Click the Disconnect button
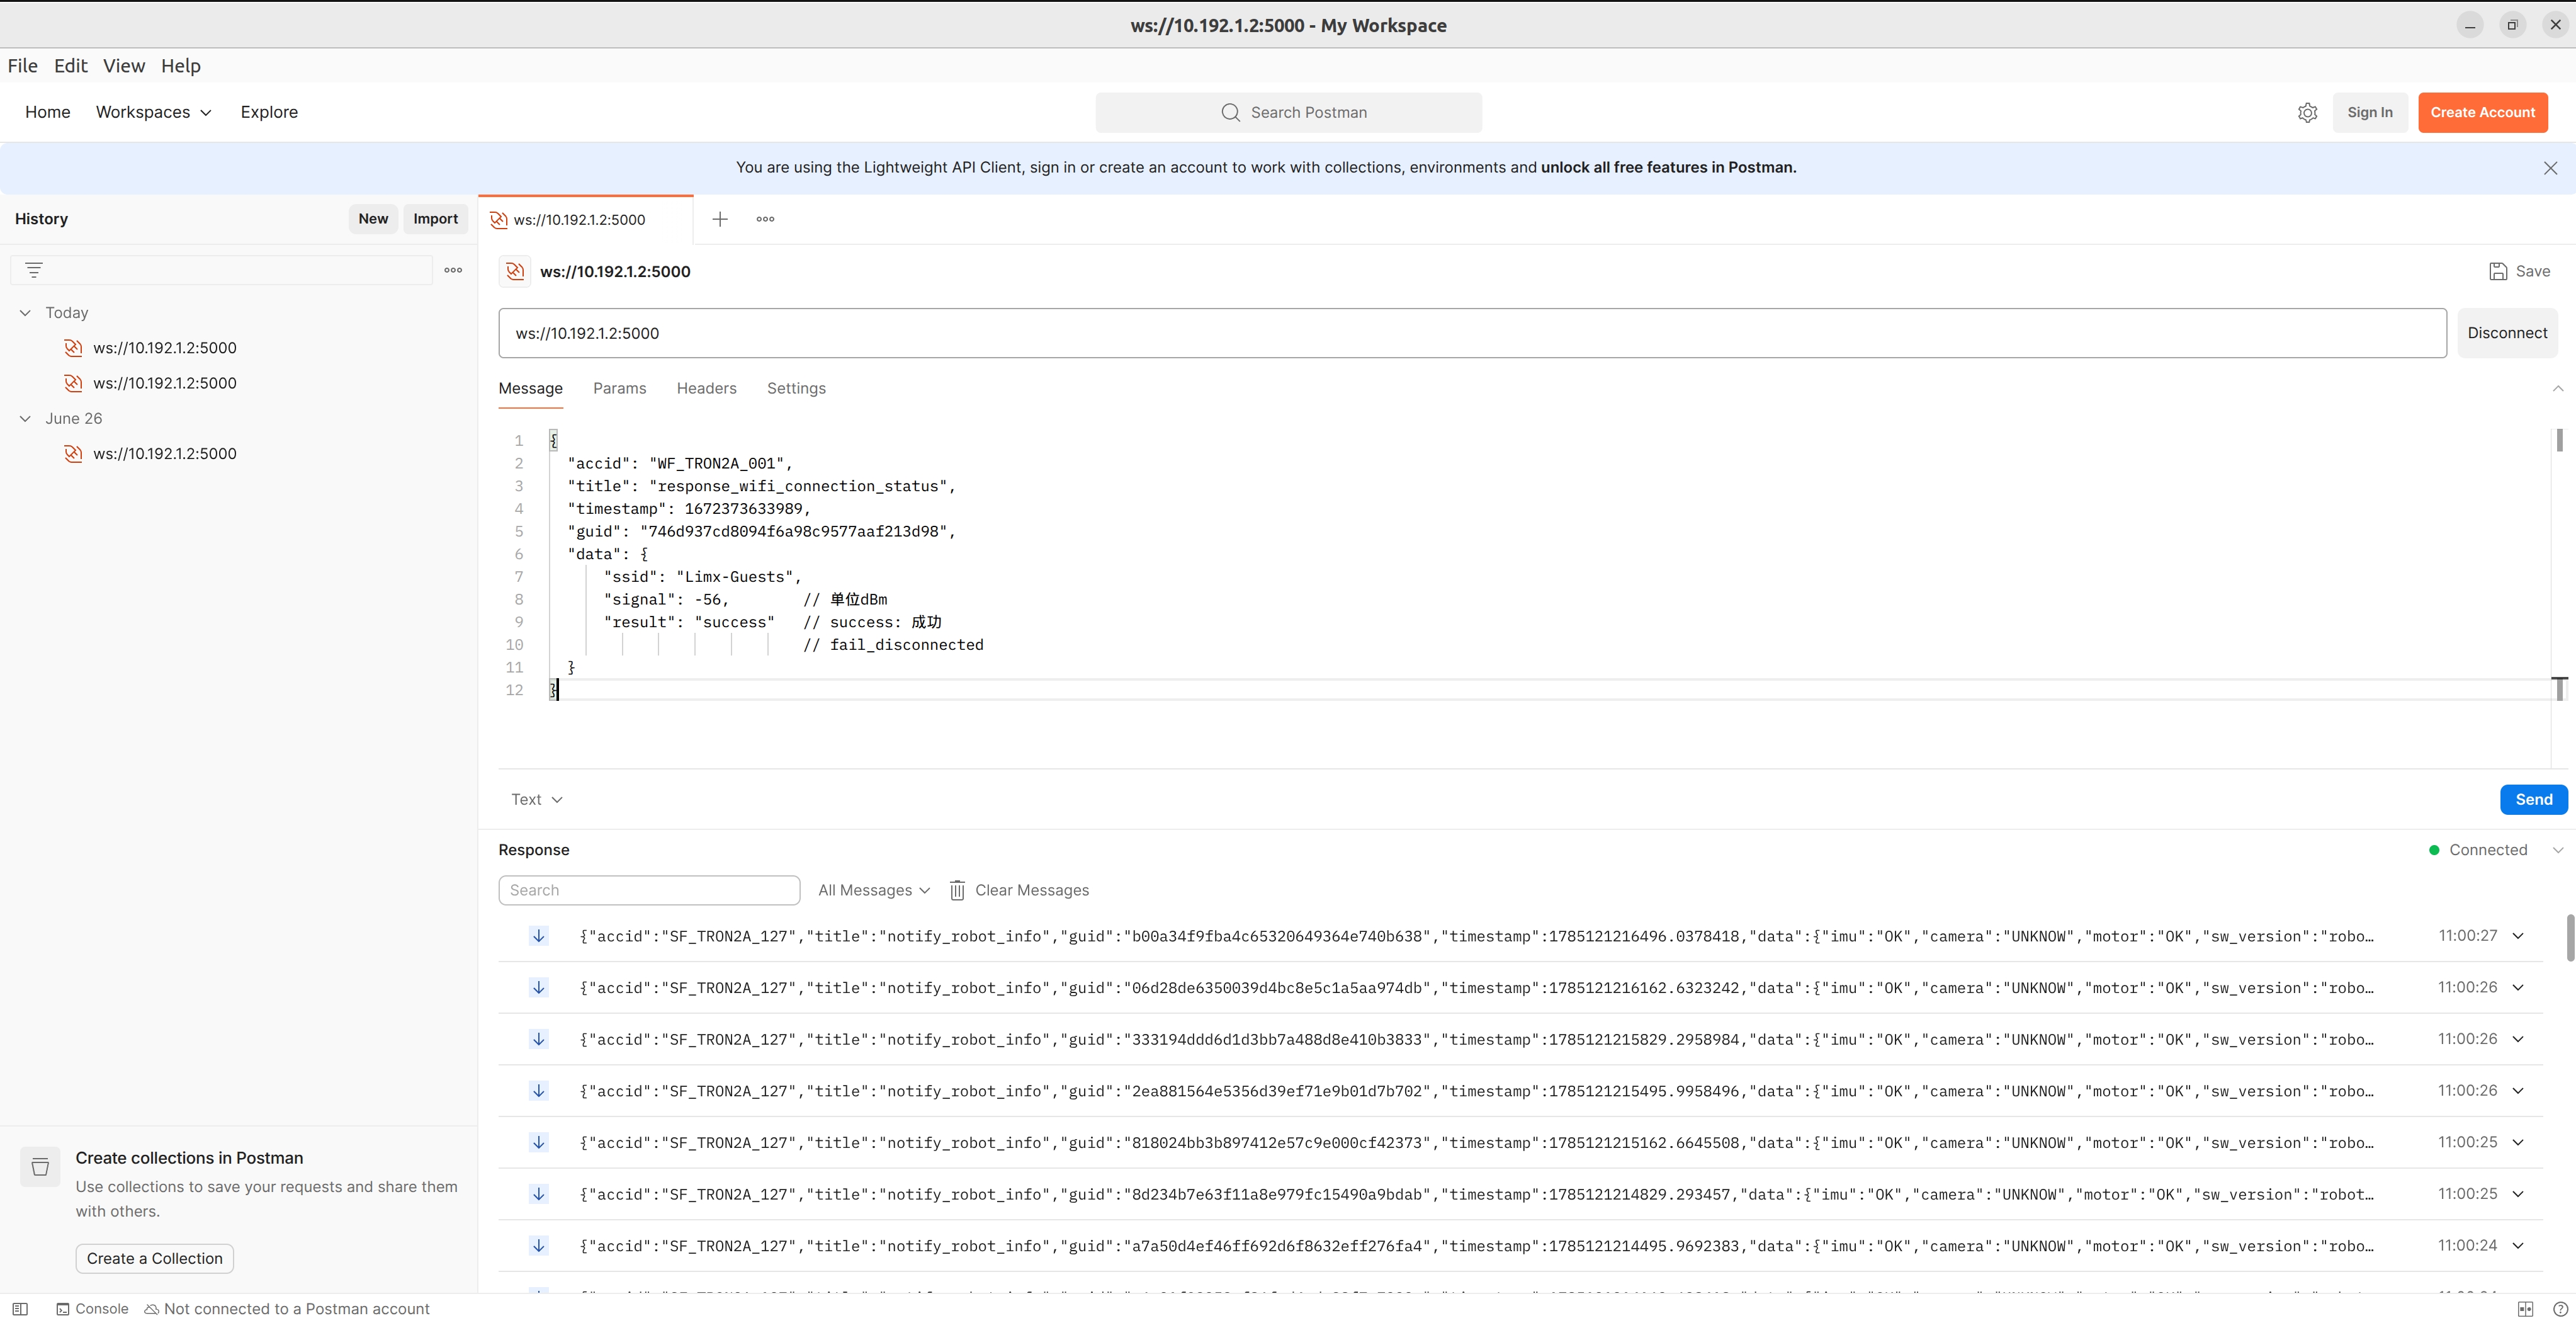2576x1323 pixels. coord(2507,333)
